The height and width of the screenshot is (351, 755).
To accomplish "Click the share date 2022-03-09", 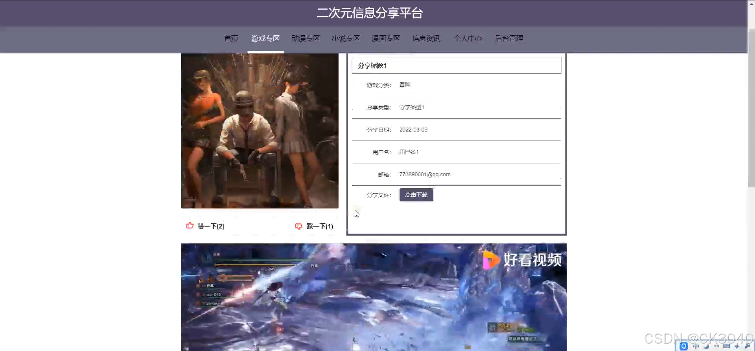I will pyautogui.click(x=413, y=130).
